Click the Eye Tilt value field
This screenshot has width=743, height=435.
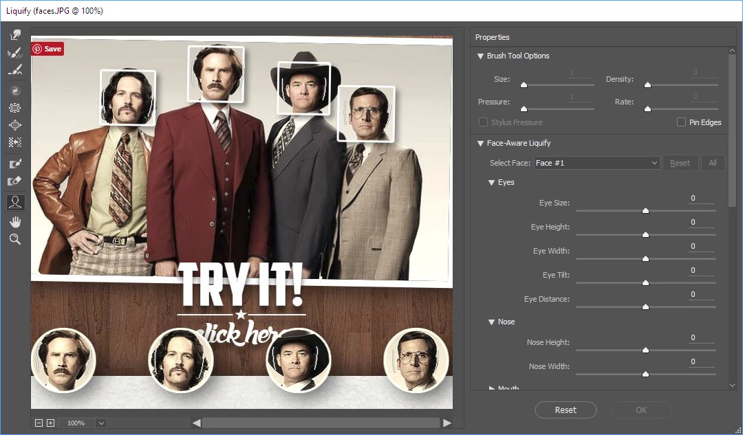702,270
